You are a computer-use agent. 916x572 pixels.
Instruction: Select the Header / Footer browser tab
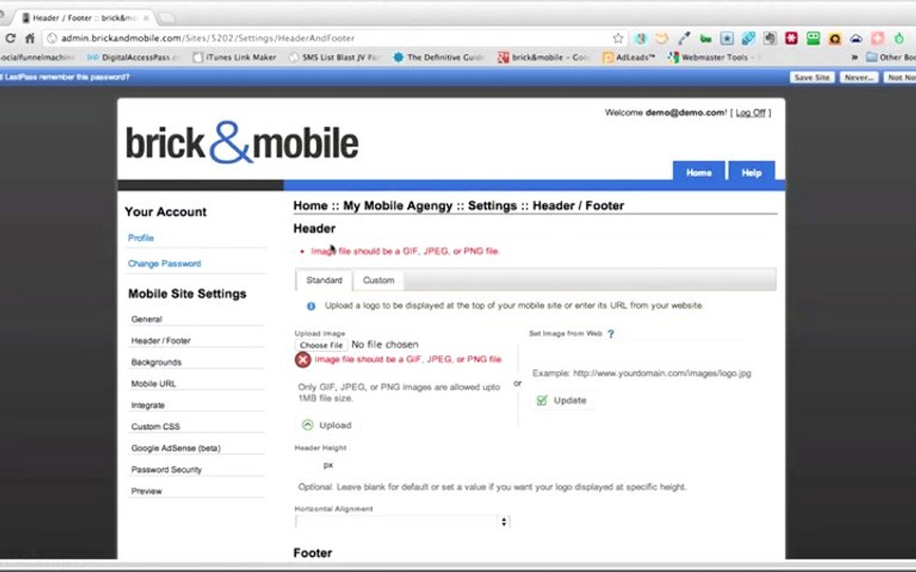tap(85, 17)
